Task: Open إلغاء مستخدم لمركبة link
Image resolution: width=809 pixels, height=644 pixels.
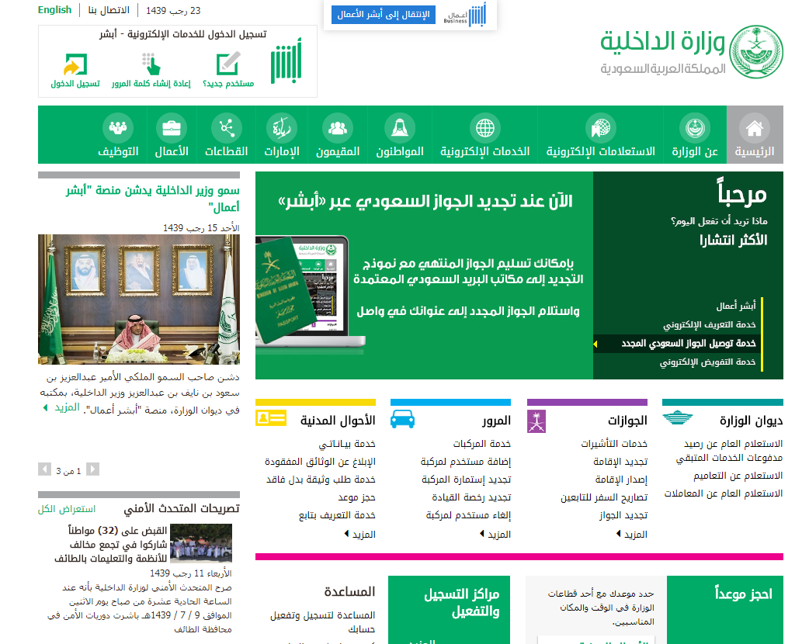Action: (468, 515)
